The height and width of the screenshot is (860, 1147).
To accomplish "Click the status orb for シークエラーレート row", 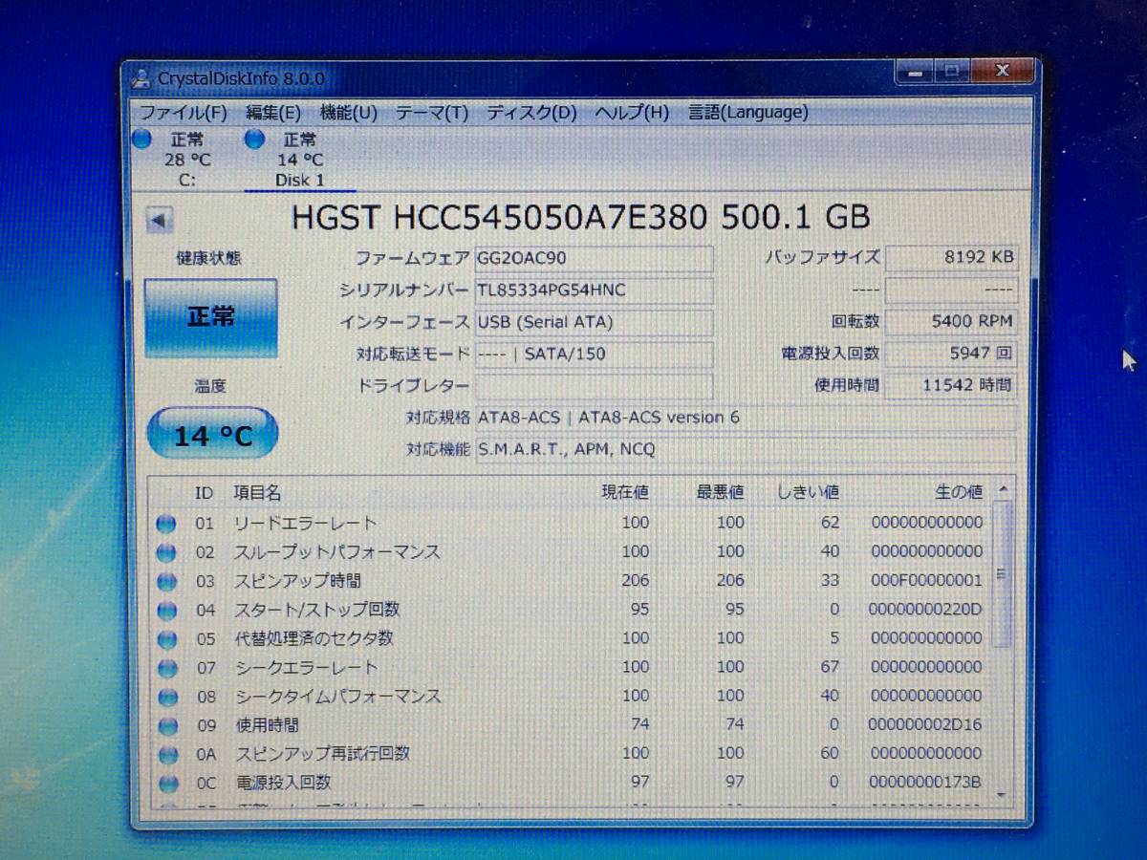I will click(167, 668).
